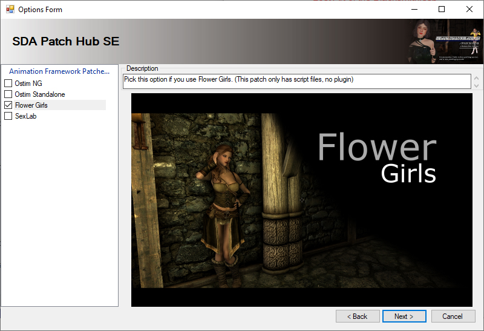This screenshot has width=484, height=331.
Task: Click the SDA Patch Hub SE title
Action: (x=66, y=41)
